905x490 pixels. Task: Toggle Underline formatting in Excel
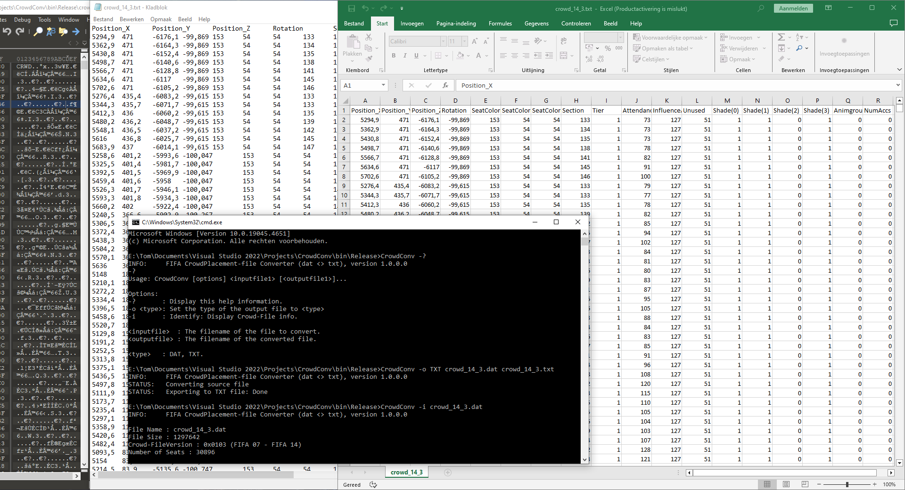click(x=416, y=56)
